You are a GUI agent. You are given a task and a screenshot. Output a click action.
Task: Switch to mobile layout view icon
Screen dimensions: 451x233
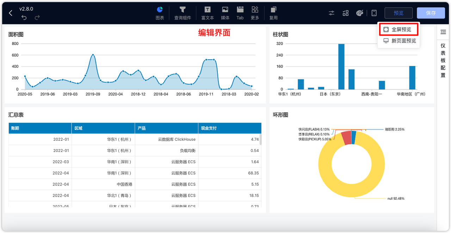coord(373,13)
